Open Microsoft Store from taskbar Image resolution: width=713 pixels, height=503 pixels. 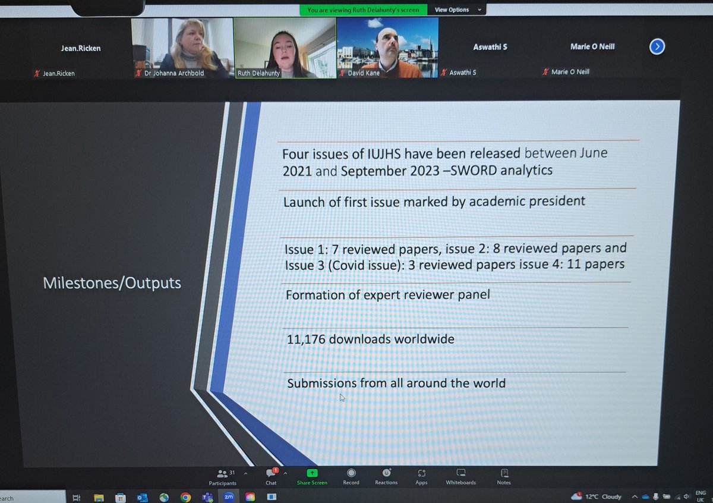click(121, 497)
